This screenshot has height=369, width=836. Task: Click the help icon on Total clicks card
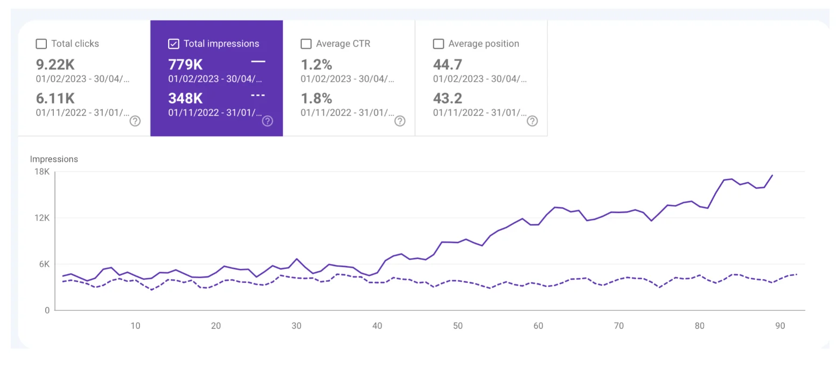[x=135, y=121]
